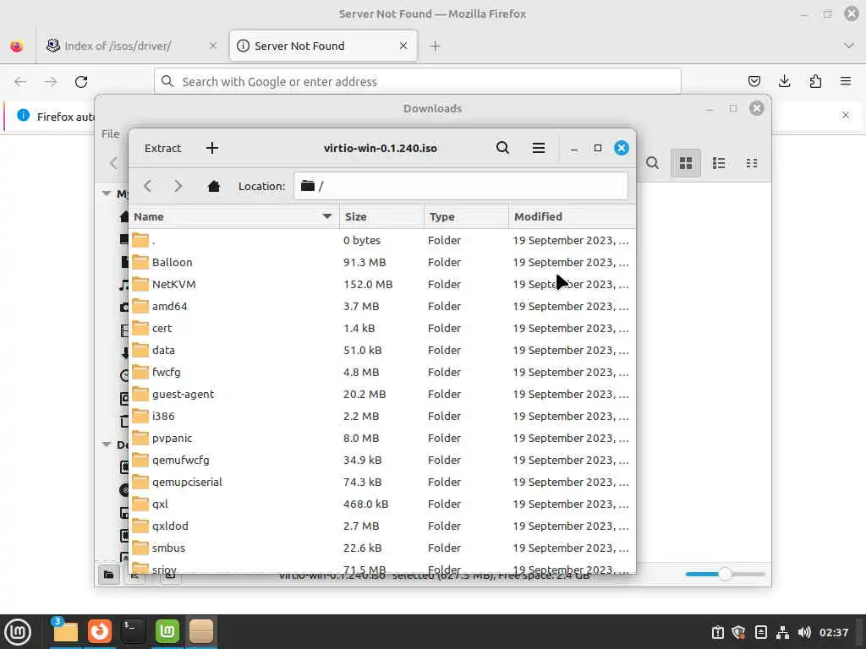This screenshot has width=866, height=649.
Task: Switch Downloads window to list view
Action: click(x=719, y=163)
